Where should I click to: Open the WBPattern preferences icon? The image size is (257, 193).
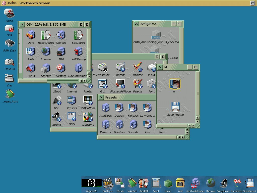pos(88,101)
